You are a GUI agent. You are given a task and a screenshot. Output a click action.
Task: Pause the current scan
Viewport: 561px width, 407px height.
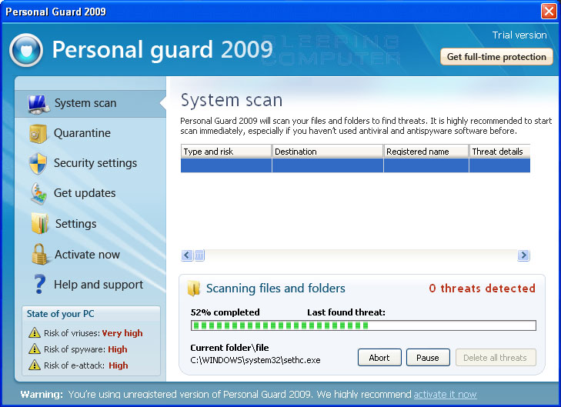tap(427, 358)
